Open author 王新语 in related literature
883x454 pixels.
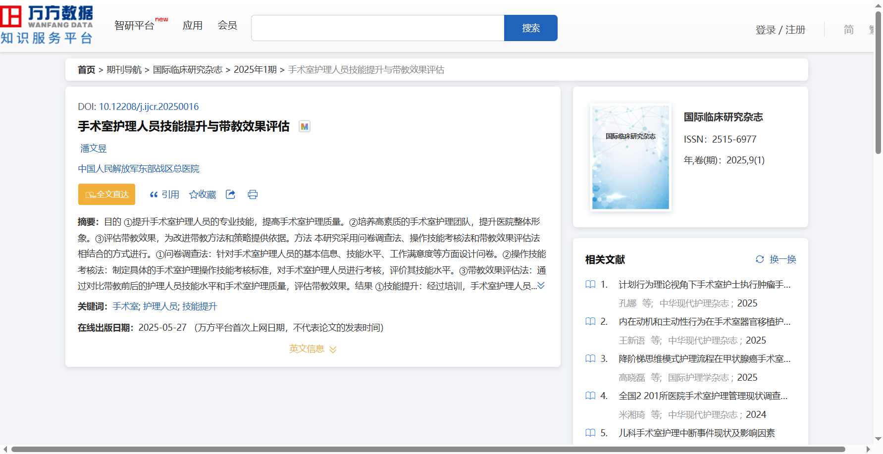[x=632, y=341]
